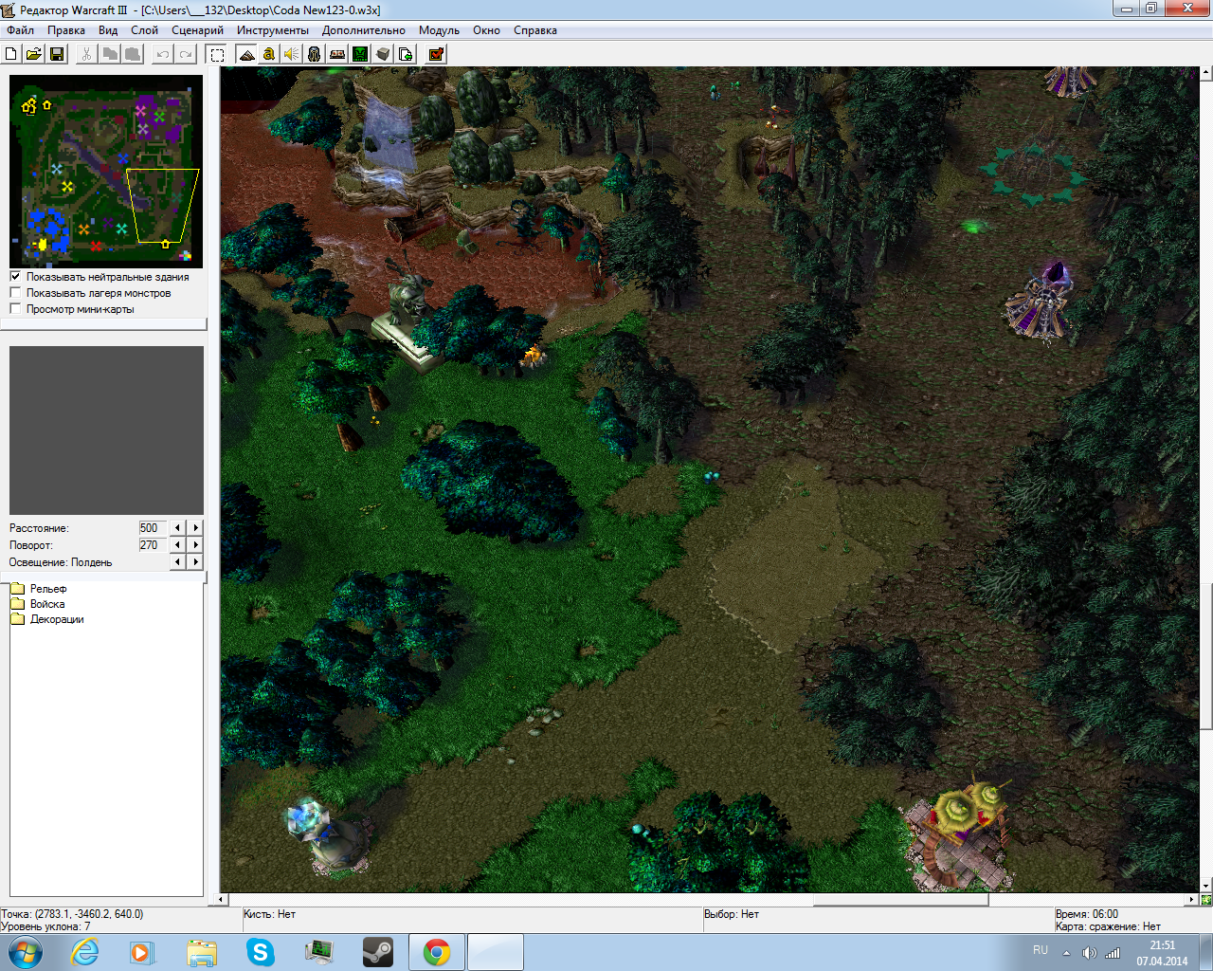Viewport: 1213px width, 971px height.
Task: Enable 'Просмотр мини-карты' checkbox
Action: tap(15, 309)
